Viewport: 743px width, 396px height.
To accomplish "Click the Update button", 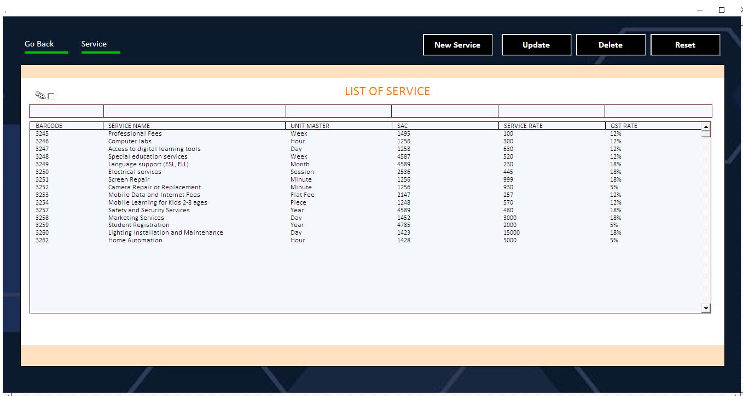I will point(536,45).
